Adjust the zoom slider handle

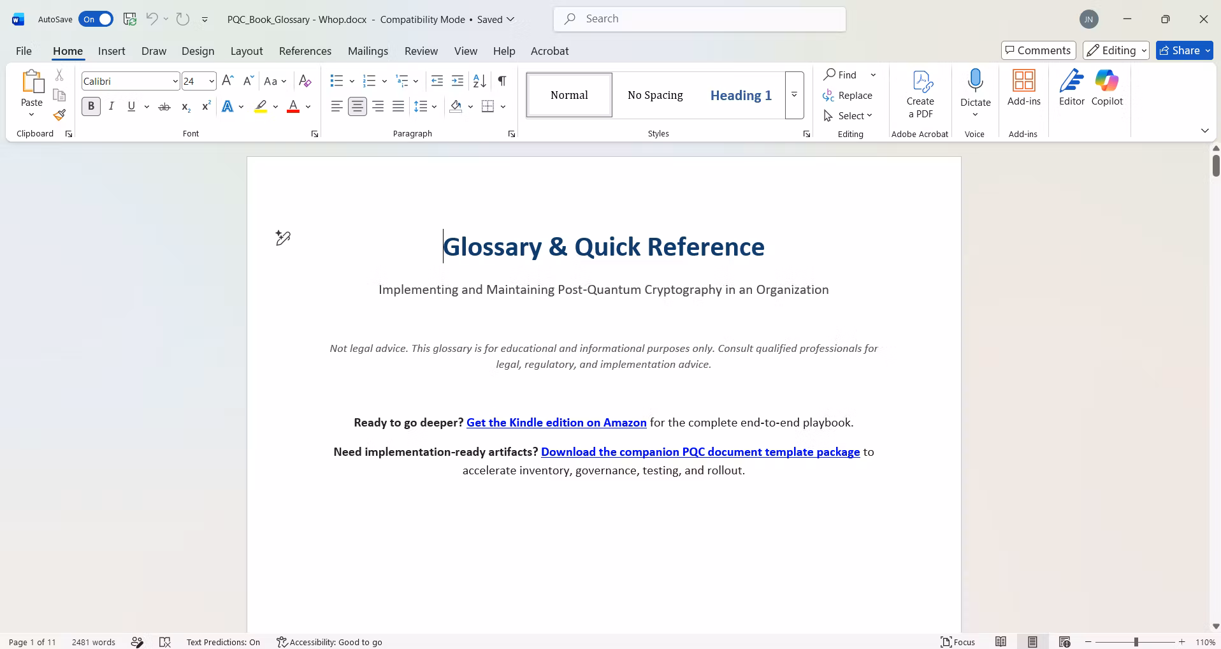click(x=1136, y=642)
